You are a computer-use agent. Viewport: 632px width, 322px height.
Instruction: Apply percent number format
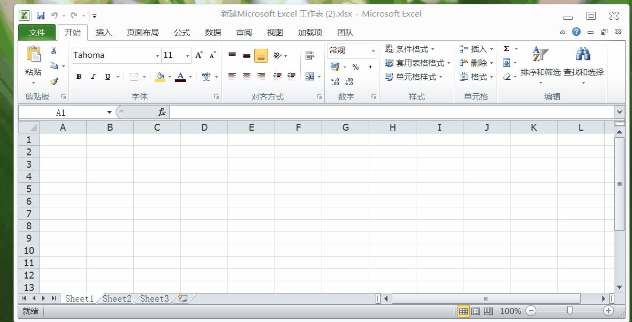click(x=354, y=67)
